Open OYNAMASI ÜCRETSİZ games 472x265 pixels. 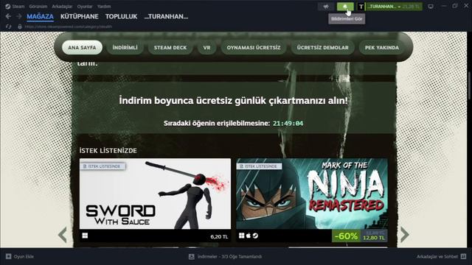pos(254,47)
